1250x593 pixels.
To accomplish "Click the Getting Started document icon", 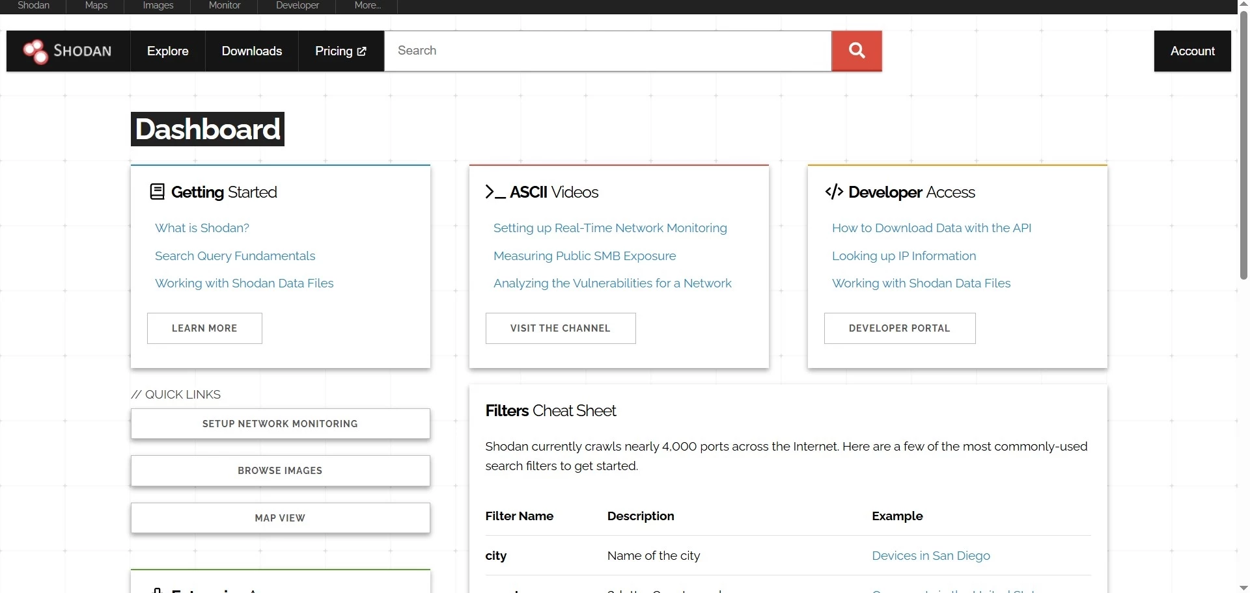I will (x=157, y=192).
